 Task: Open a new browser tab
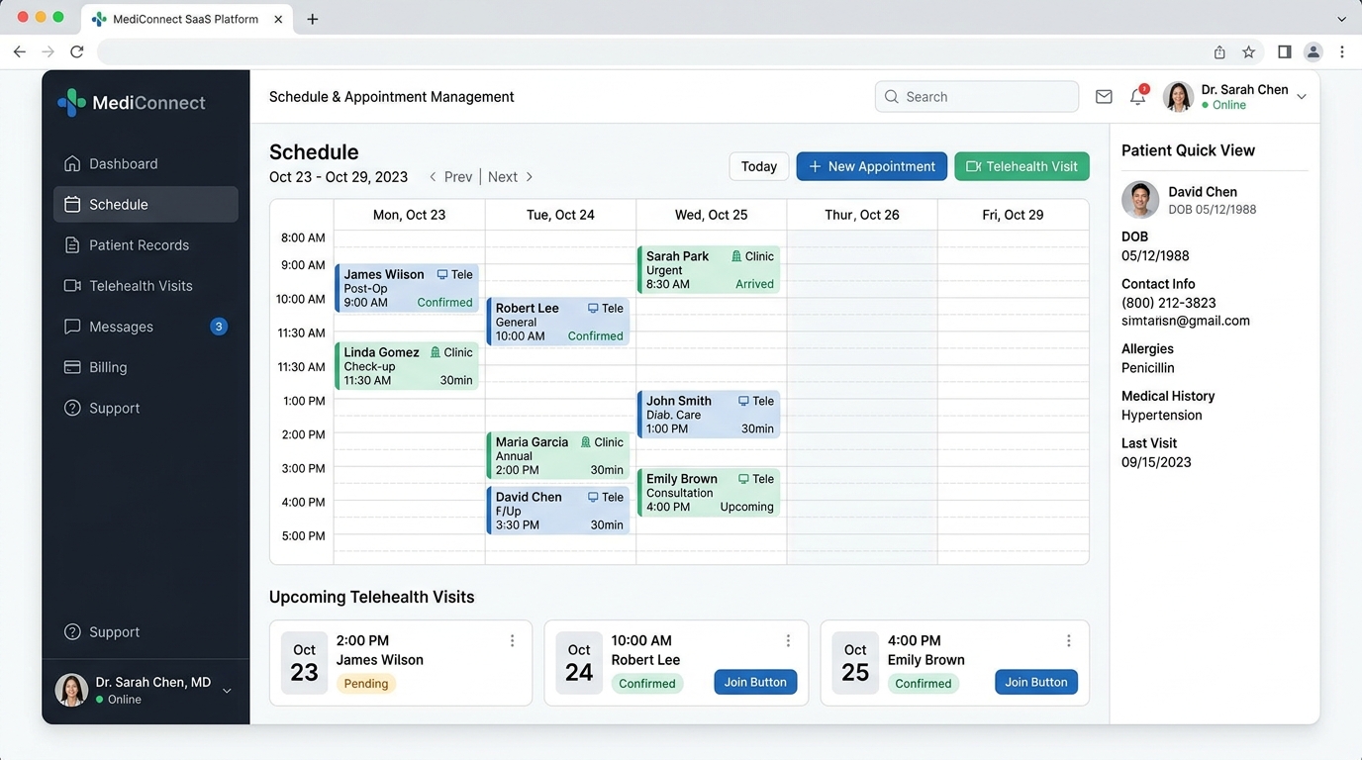coord(313,19)
